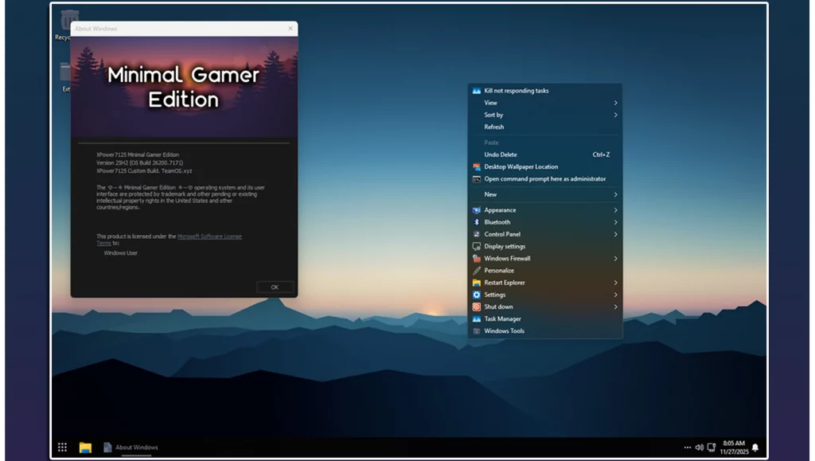Expand the New submenu arrow
The width and height of the screenshot is (815, 461).
(x=615, y=194)
